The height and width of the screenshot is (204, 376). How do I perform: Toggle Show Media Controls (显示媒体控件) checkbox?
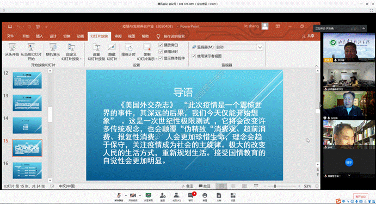pos(161,58)
